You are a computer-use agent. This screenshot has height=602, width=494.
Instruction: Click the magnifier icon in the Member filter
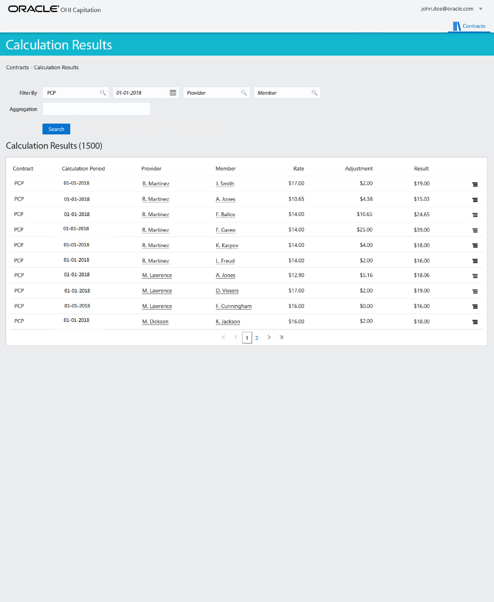click(315, 92)
